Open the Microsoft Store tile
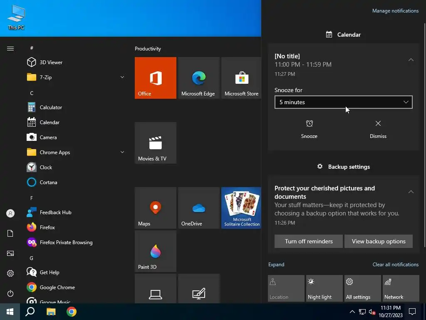This screenshot has width=426, height=320. [241, 78]
